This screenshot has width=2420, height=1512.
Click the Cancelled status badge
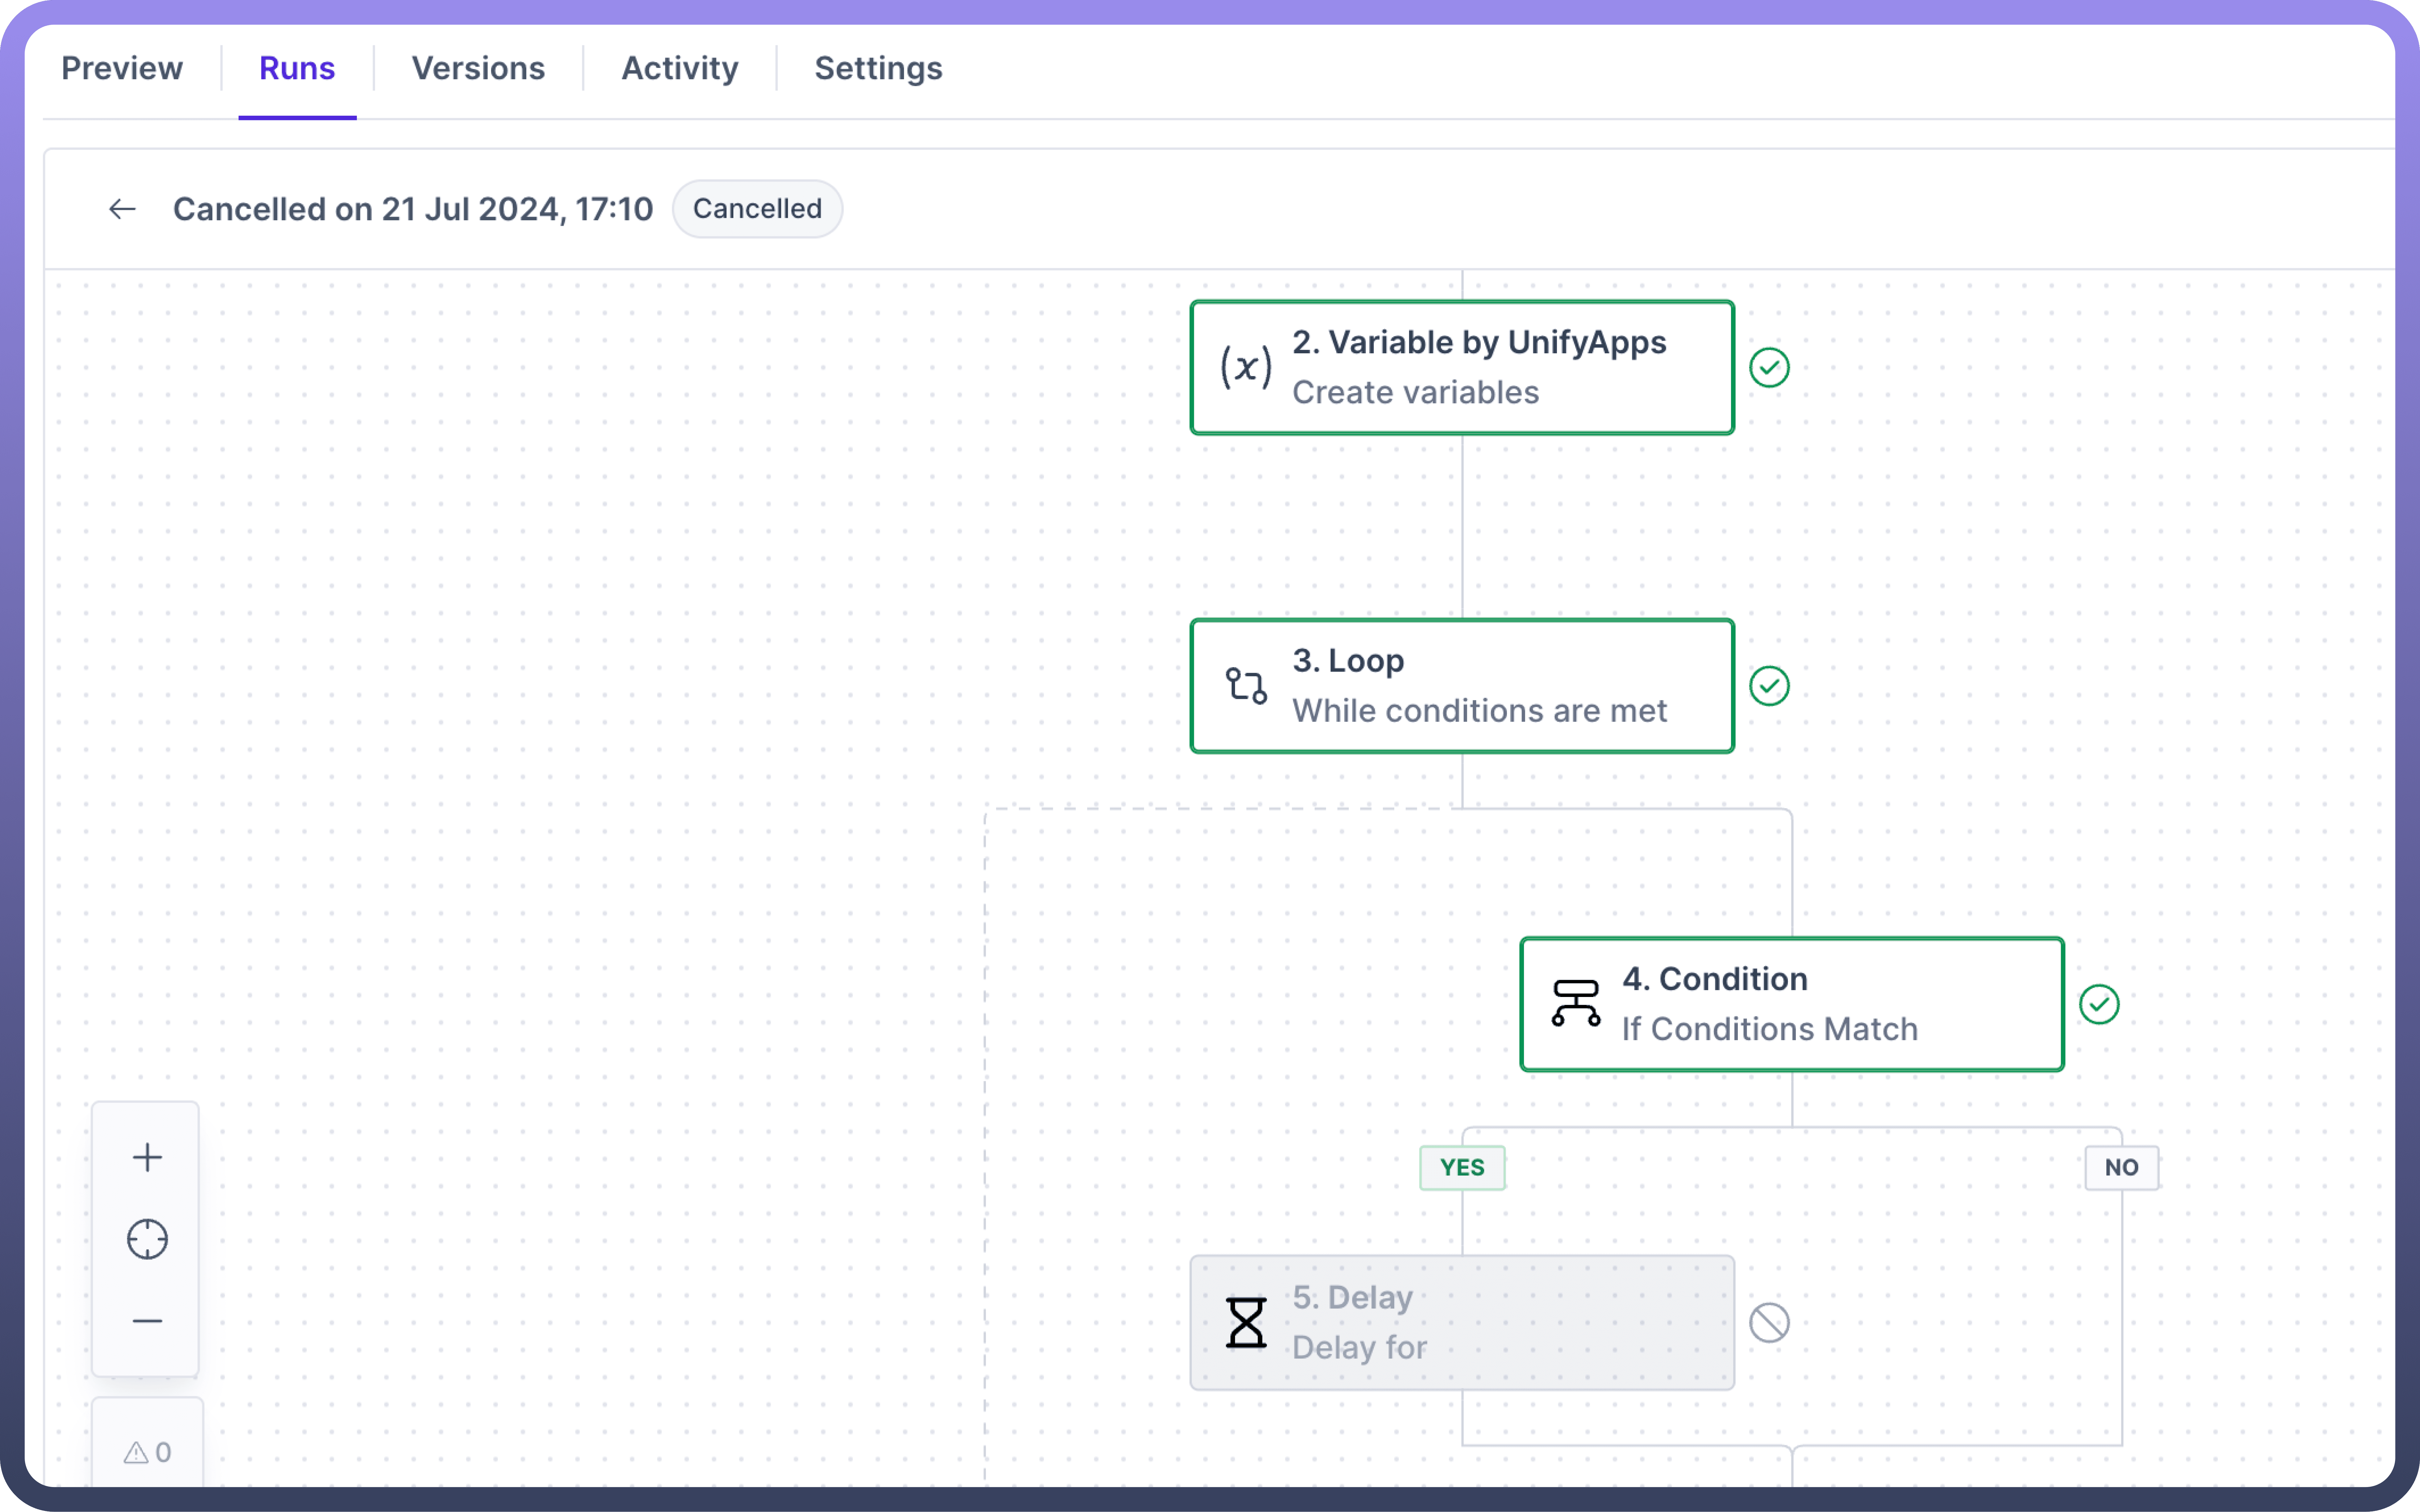click(x=757, y=209)
